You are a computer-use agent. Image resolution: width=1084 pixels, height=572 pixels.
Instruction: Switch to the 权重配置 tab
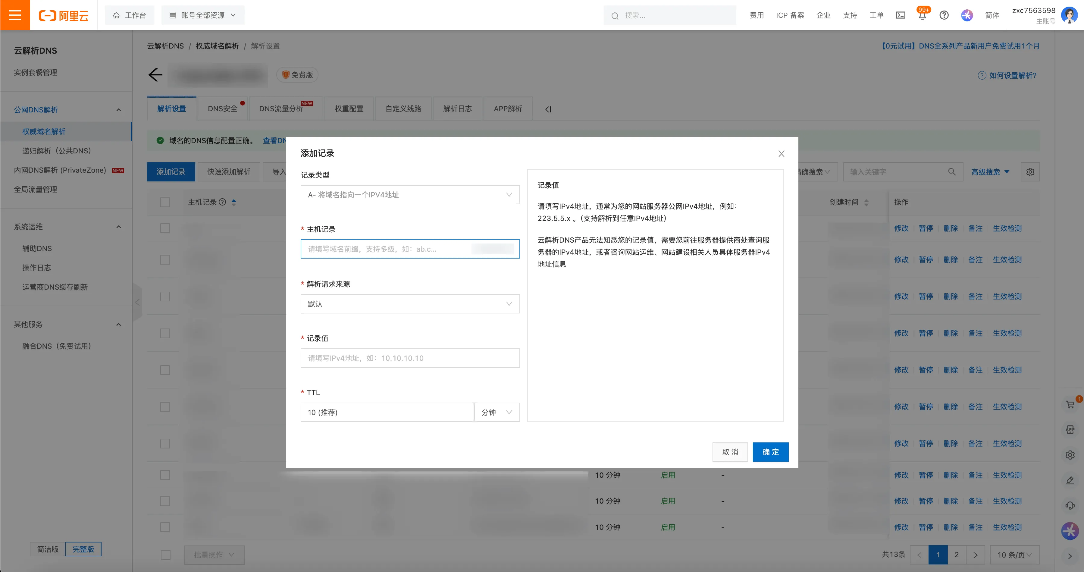(349, 108)
